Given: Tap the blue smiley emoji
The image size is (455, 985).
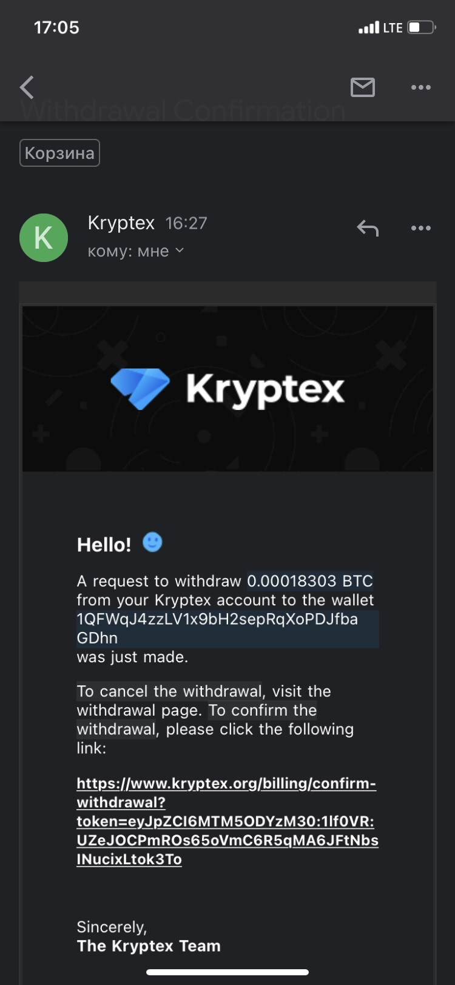Looking at the screenshot, I should 152,542.
